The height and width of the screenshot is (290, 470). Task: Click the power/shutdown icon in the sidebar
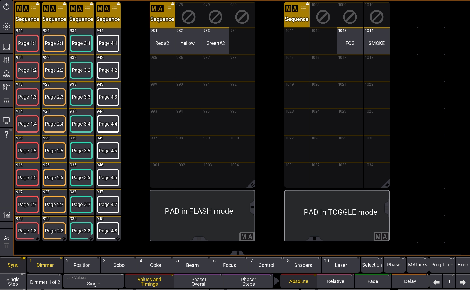(x=6, y=7)
